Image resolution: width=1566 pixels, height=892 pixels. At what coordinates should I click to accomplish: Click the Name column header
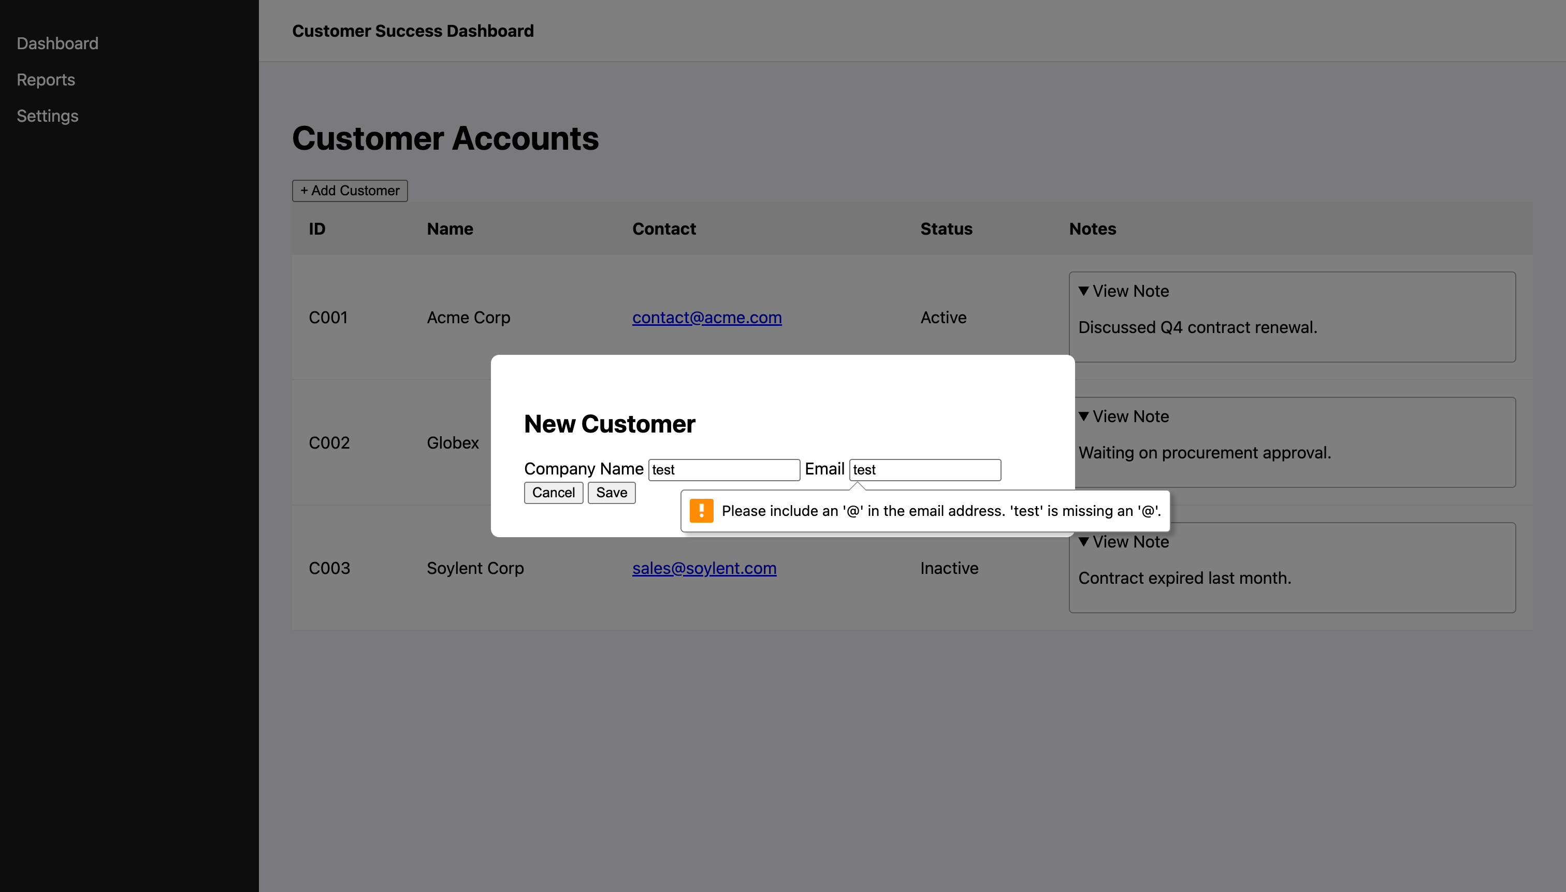pos(450,229)
